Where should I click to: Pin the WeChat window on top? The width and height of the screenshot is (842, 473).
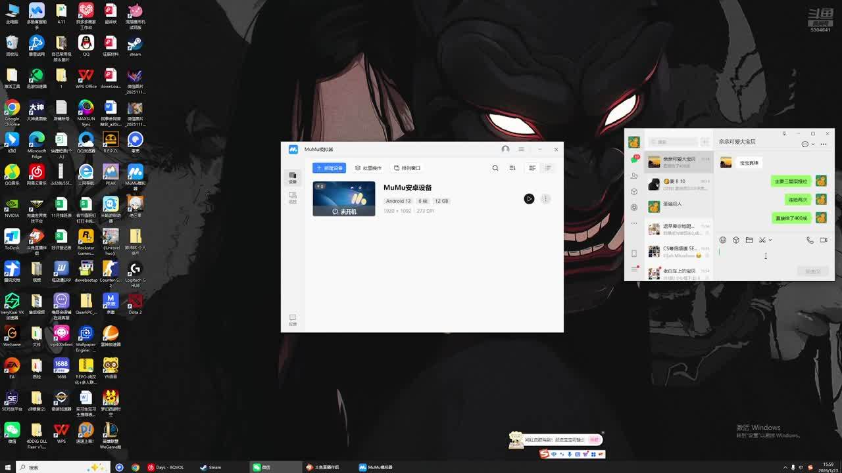coord(784,133)
